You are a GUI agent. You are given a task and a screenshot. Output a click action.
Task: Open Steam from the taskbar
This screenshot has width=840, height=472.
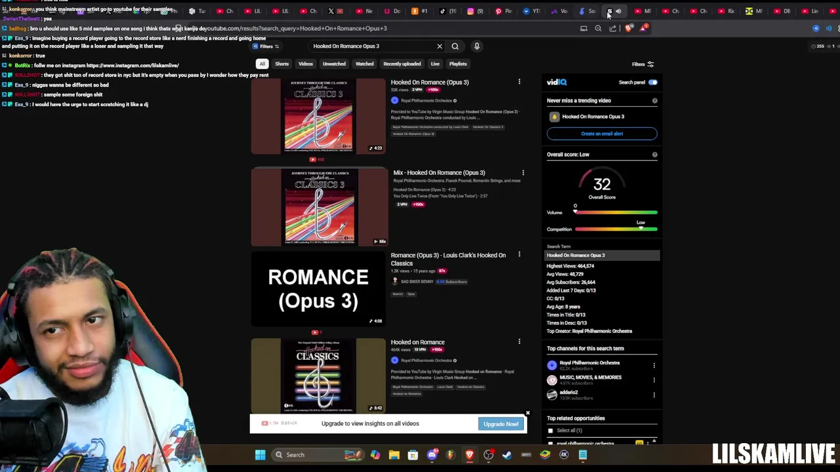click(507, 455)
